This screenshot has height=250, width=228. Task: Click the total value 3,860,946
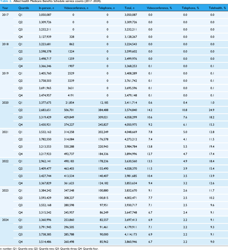click(131, 242)
